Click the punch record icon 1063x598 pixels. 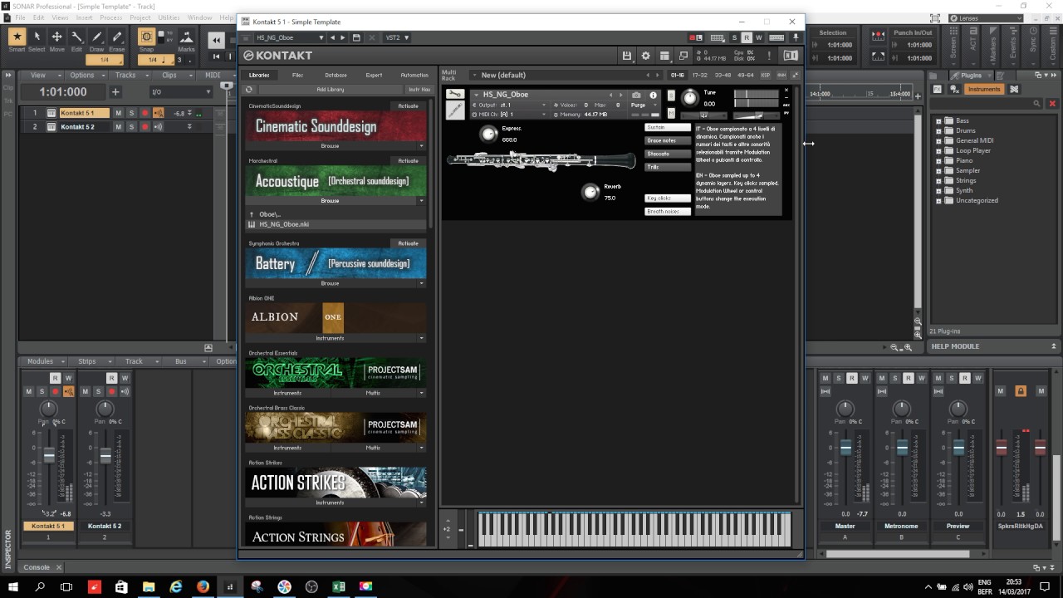point(879,37)
